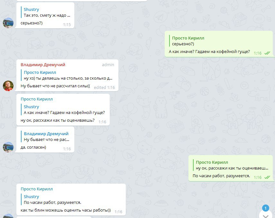Screen dimensions: 275x218
Task: Click read checkmarks on 'А как иначе?' message
Action: click(267, 53)
